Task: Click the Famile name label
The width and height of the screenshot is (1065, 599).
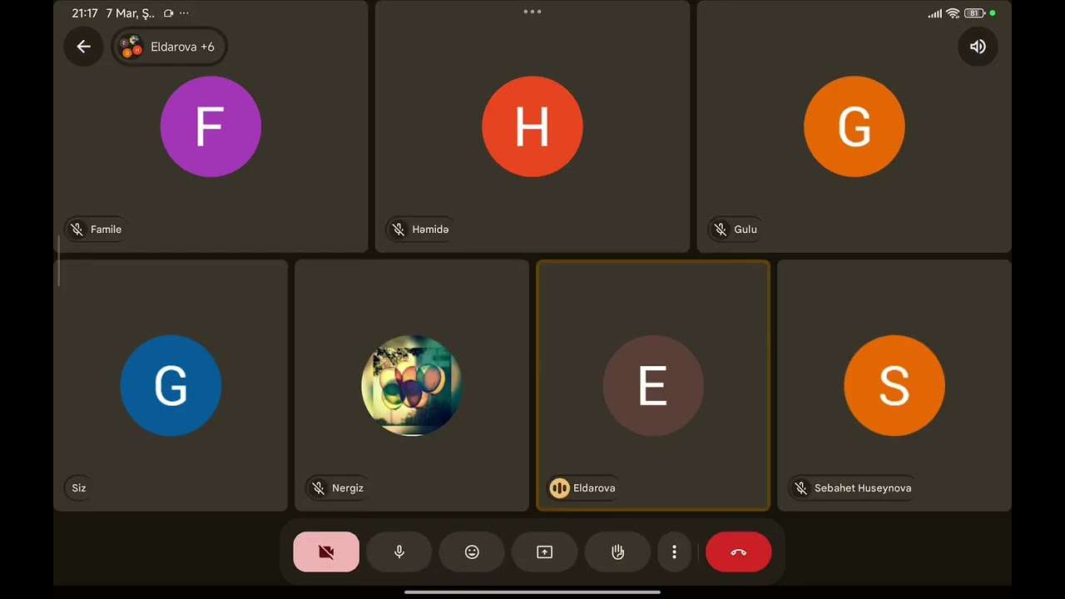Action: pos(106,230)
